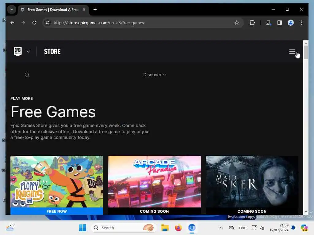Select the Free Games browser tab
The height and width of the screenshot is (235, 314).
[x=53, y=9]
